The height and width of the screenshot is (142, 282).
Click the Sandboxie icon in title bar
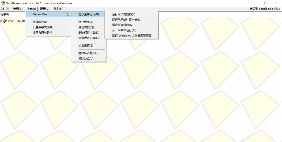(3, 3)
